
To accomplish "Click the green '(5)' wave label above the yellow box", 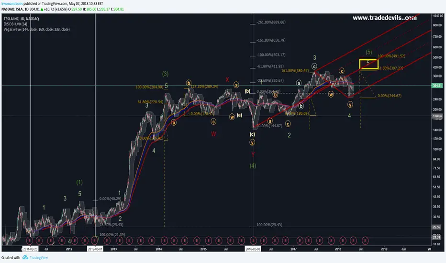I will (368, 52).
